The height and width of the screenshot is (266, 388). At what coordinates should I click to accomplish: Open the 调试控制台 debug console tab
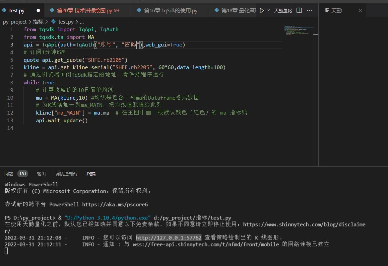66,174
